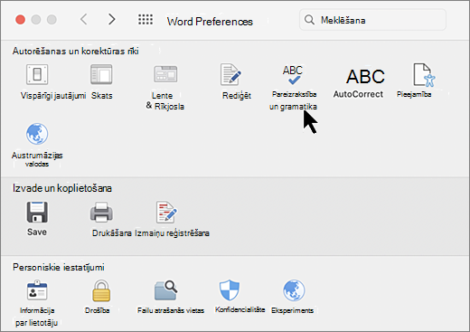
Task: Go back with the left chevron
Action: click(x=84, y=20)
